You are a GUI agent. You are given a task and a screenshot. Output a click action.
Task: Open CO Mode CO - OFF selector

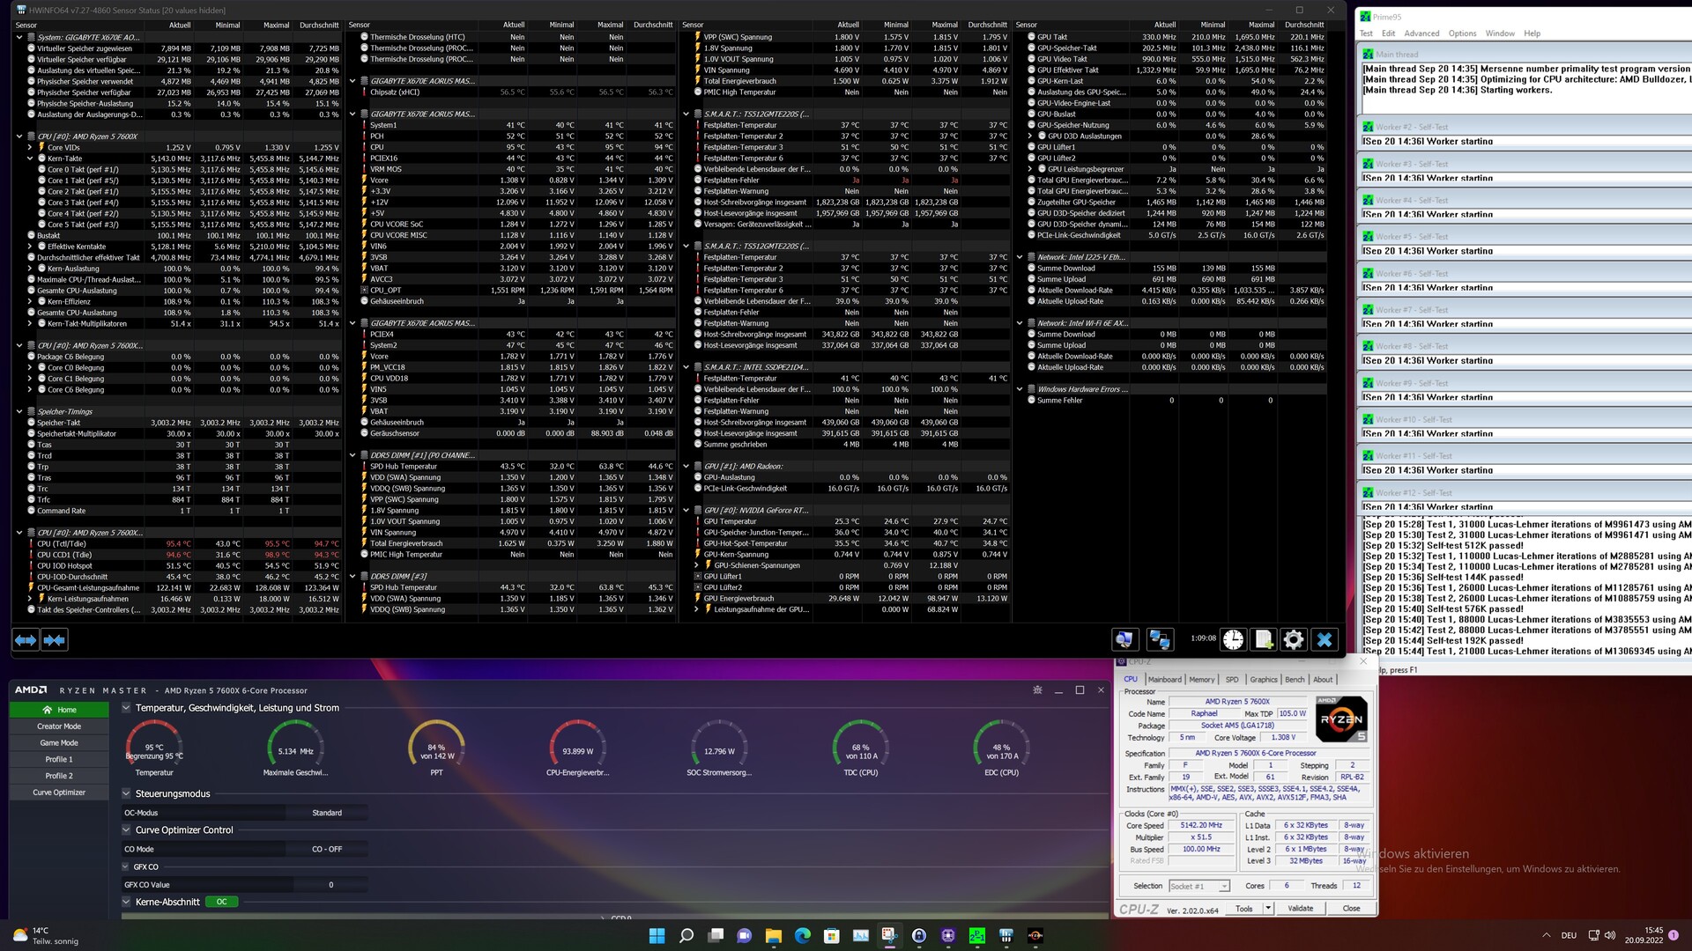(x=327, y=850)
